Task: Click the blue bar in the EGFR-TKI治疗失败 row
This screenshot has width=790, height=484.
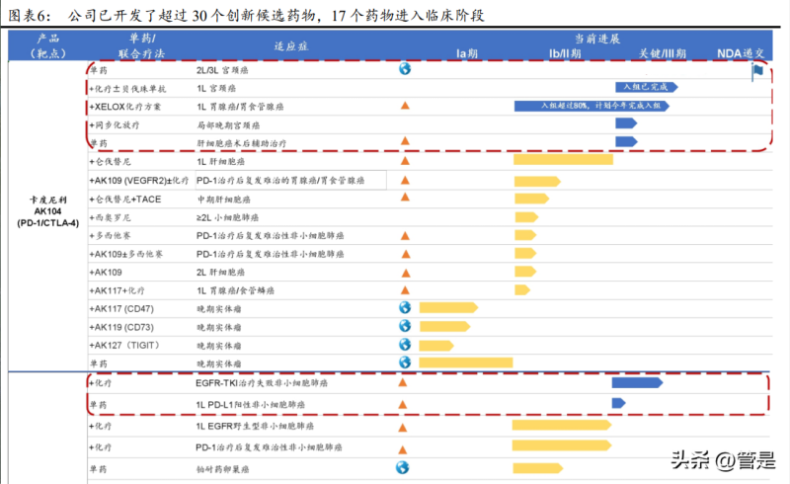Action: pos(637,382)
